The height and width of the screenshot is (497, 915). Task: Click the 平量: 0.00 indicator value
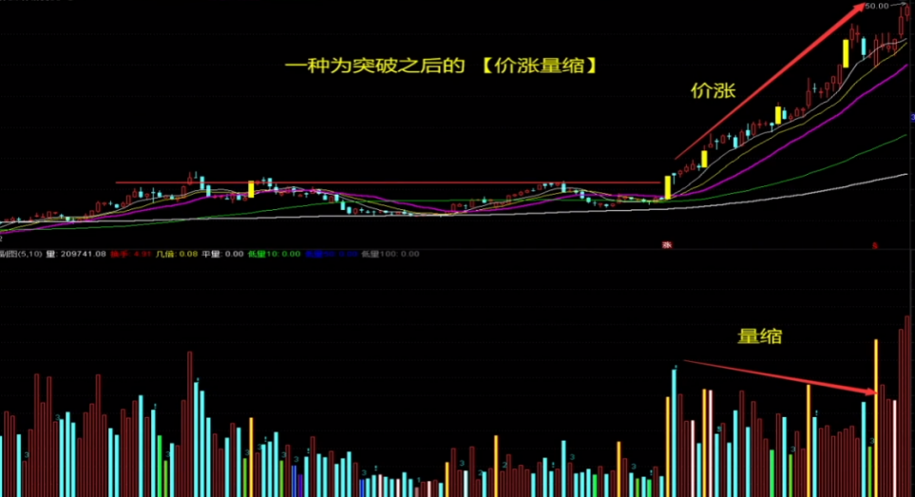point(222,254)
